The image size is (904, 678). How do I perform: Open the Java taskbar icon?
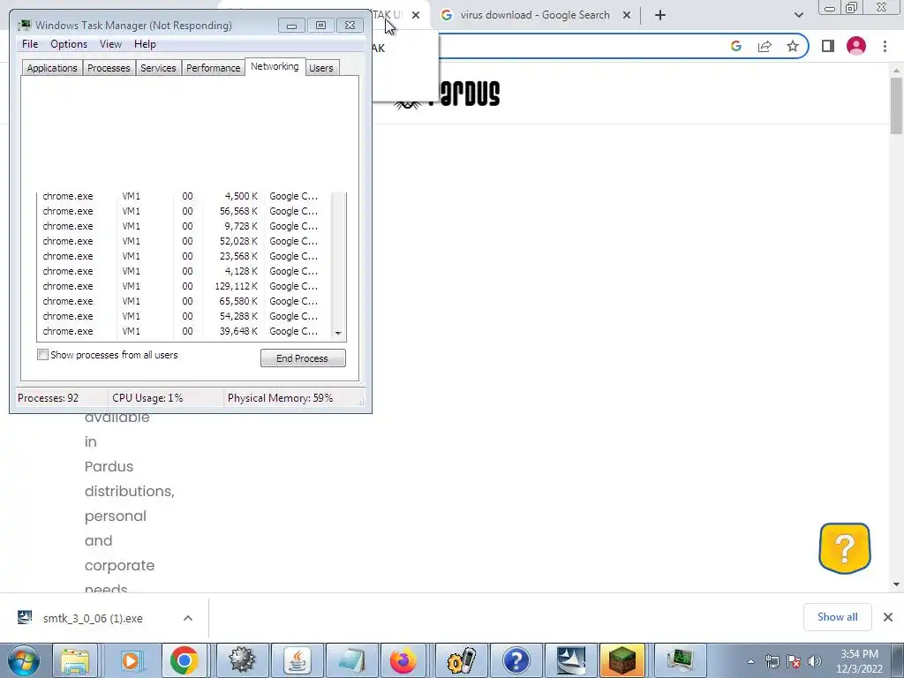(x=297, y=660)
